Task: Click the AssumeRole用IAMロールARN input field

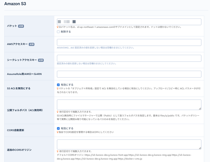Action: coord(129,74)
